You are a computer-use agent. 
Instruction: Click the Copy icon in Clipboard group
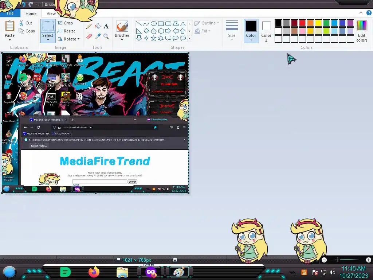click(21, 31)
